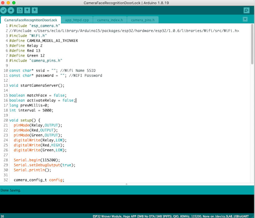The height and width of the screenshot is (218, 255).
Task: Click '#include "WiFi.h"' on line 3
Action: point(28,36)
